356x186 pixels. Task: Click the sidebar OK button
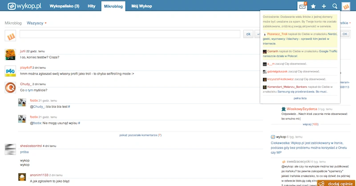345,34
